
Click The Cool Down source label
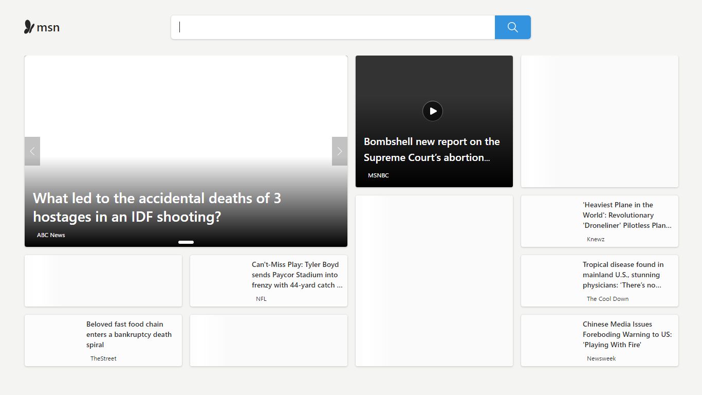click(x=607, y=299)
